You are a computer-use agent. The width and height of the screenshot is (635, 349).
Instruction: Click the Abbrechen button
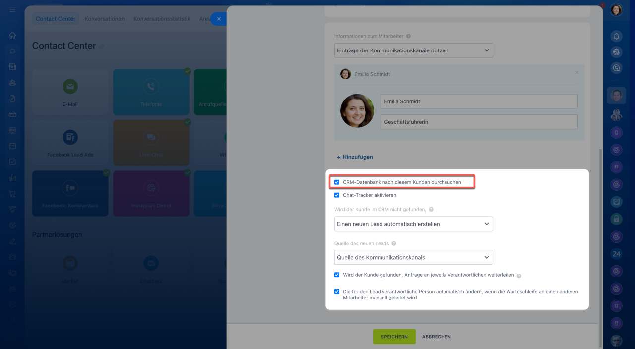[x=437, y=337]
